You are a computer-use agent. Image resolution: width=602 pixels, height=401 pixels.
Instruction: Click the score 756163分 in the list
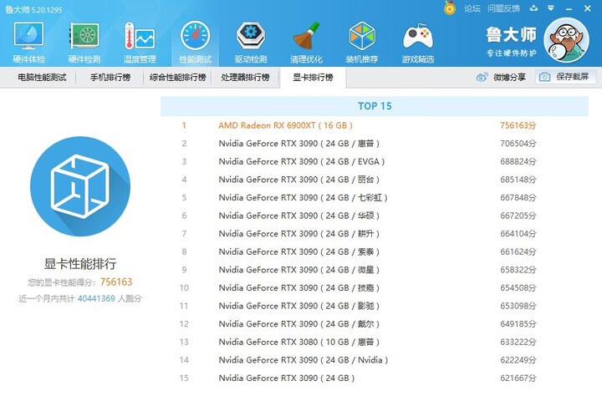pyautogui.click(x=518, y=125)
